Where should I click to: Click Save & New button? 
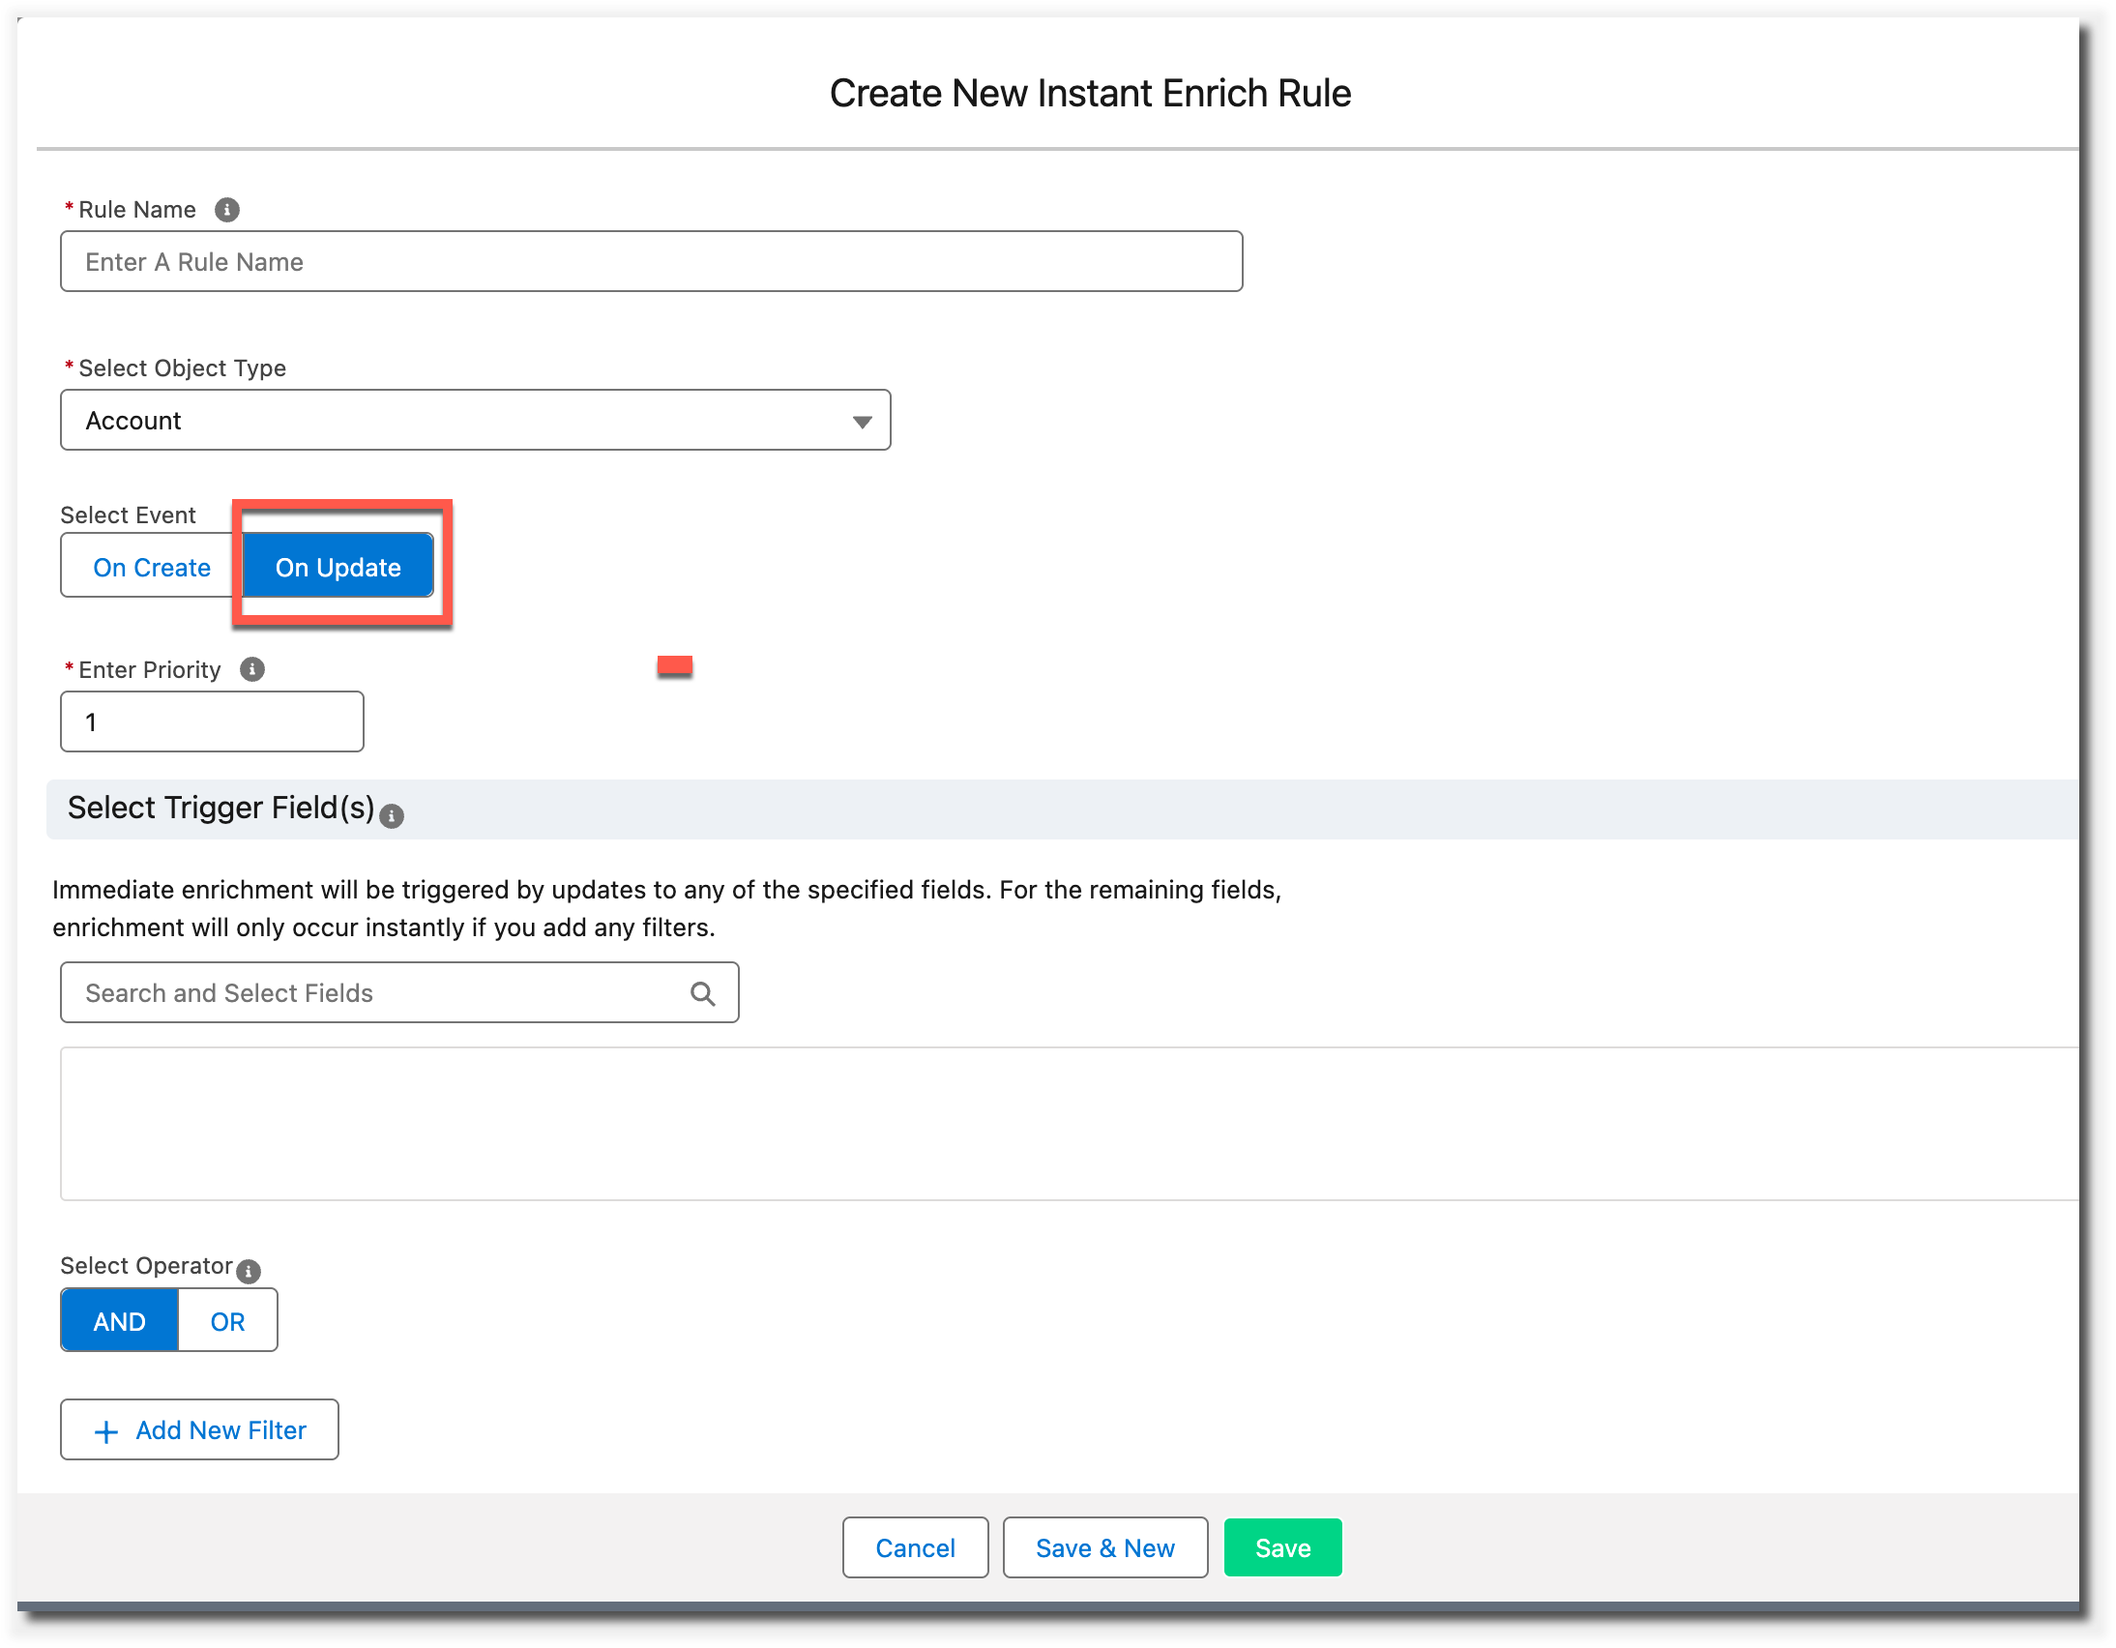click(x=1104, y=1547)
